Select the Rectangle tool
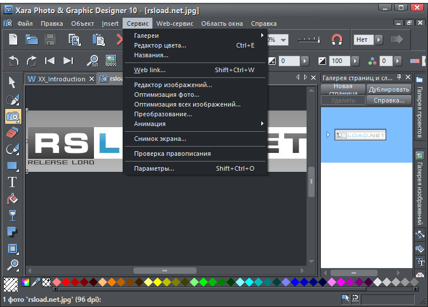428x307 pixels. pos(13,166)
